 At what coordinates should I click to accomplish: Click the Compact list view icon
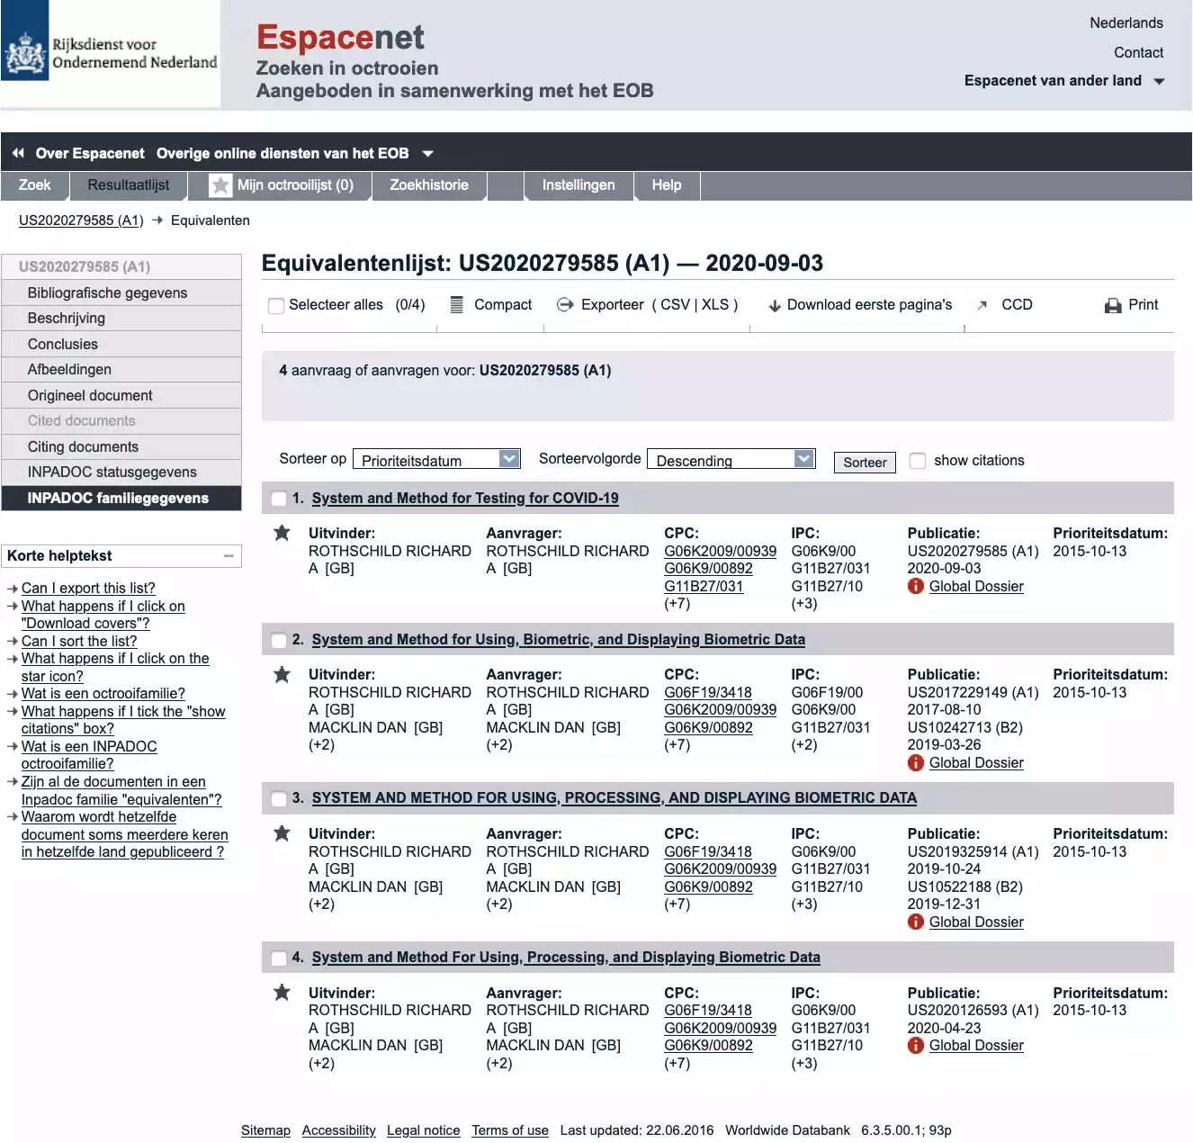(x=457, y=305)
